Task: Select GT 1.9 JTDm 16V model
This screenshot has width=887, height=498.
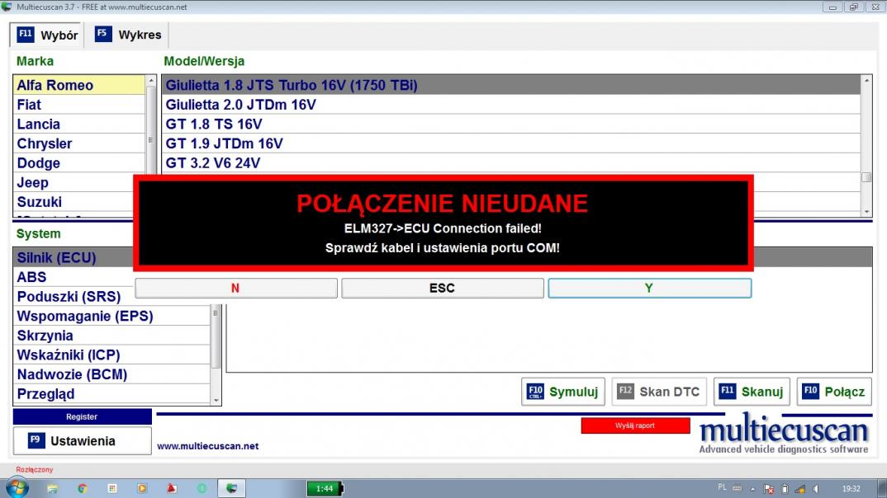Action: [x=511, y=143]
